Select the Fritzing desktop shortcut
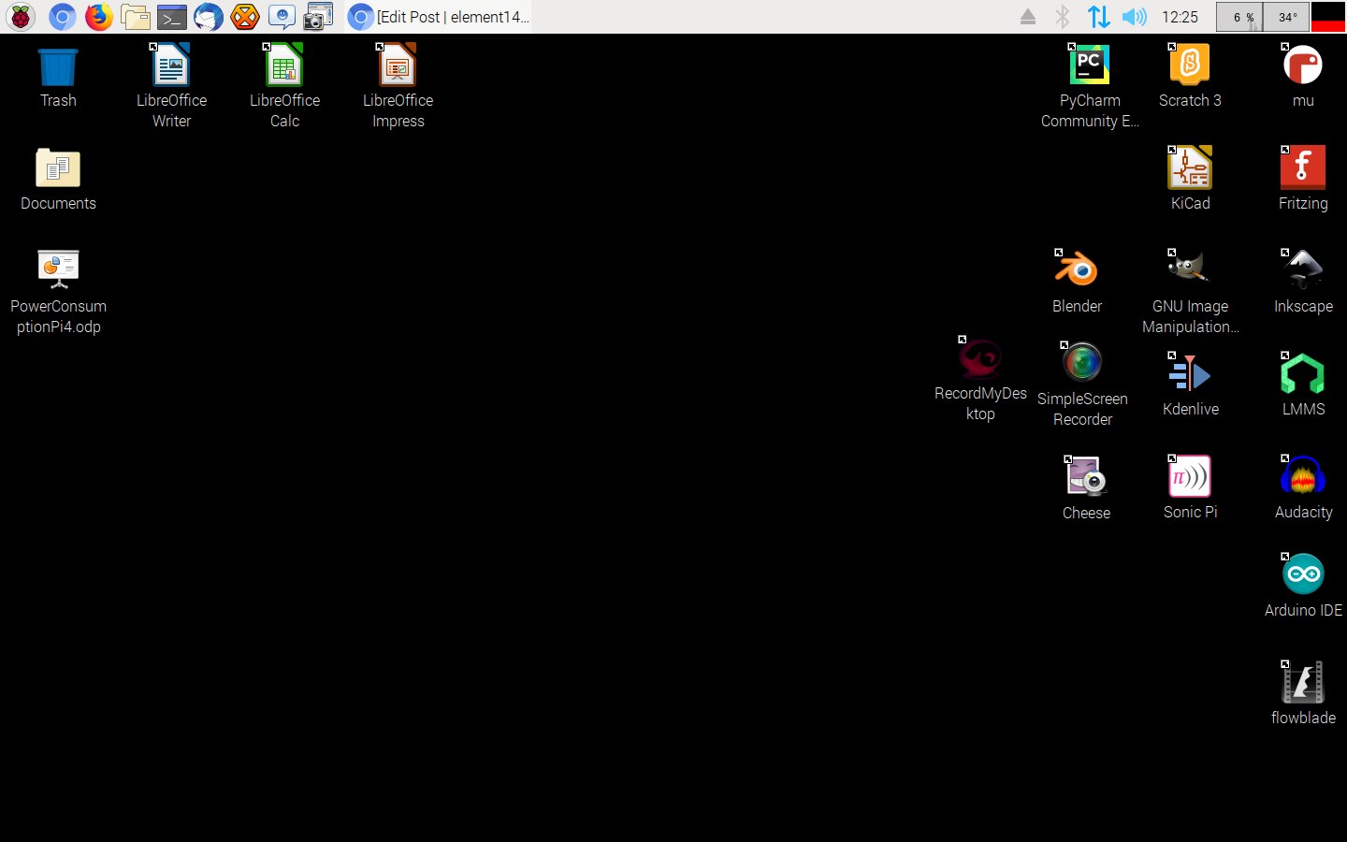This screenshot has width=1347, height=842. tap(1303, 180)
